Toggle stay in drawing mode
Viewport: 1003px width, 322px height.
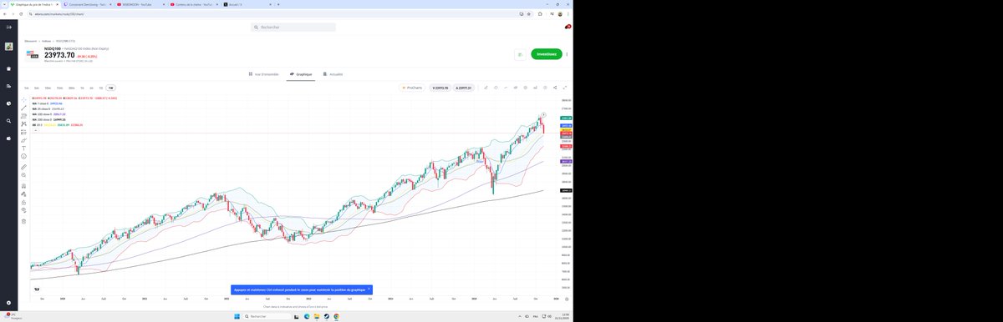pyautogui.click(x=23, y=194)
